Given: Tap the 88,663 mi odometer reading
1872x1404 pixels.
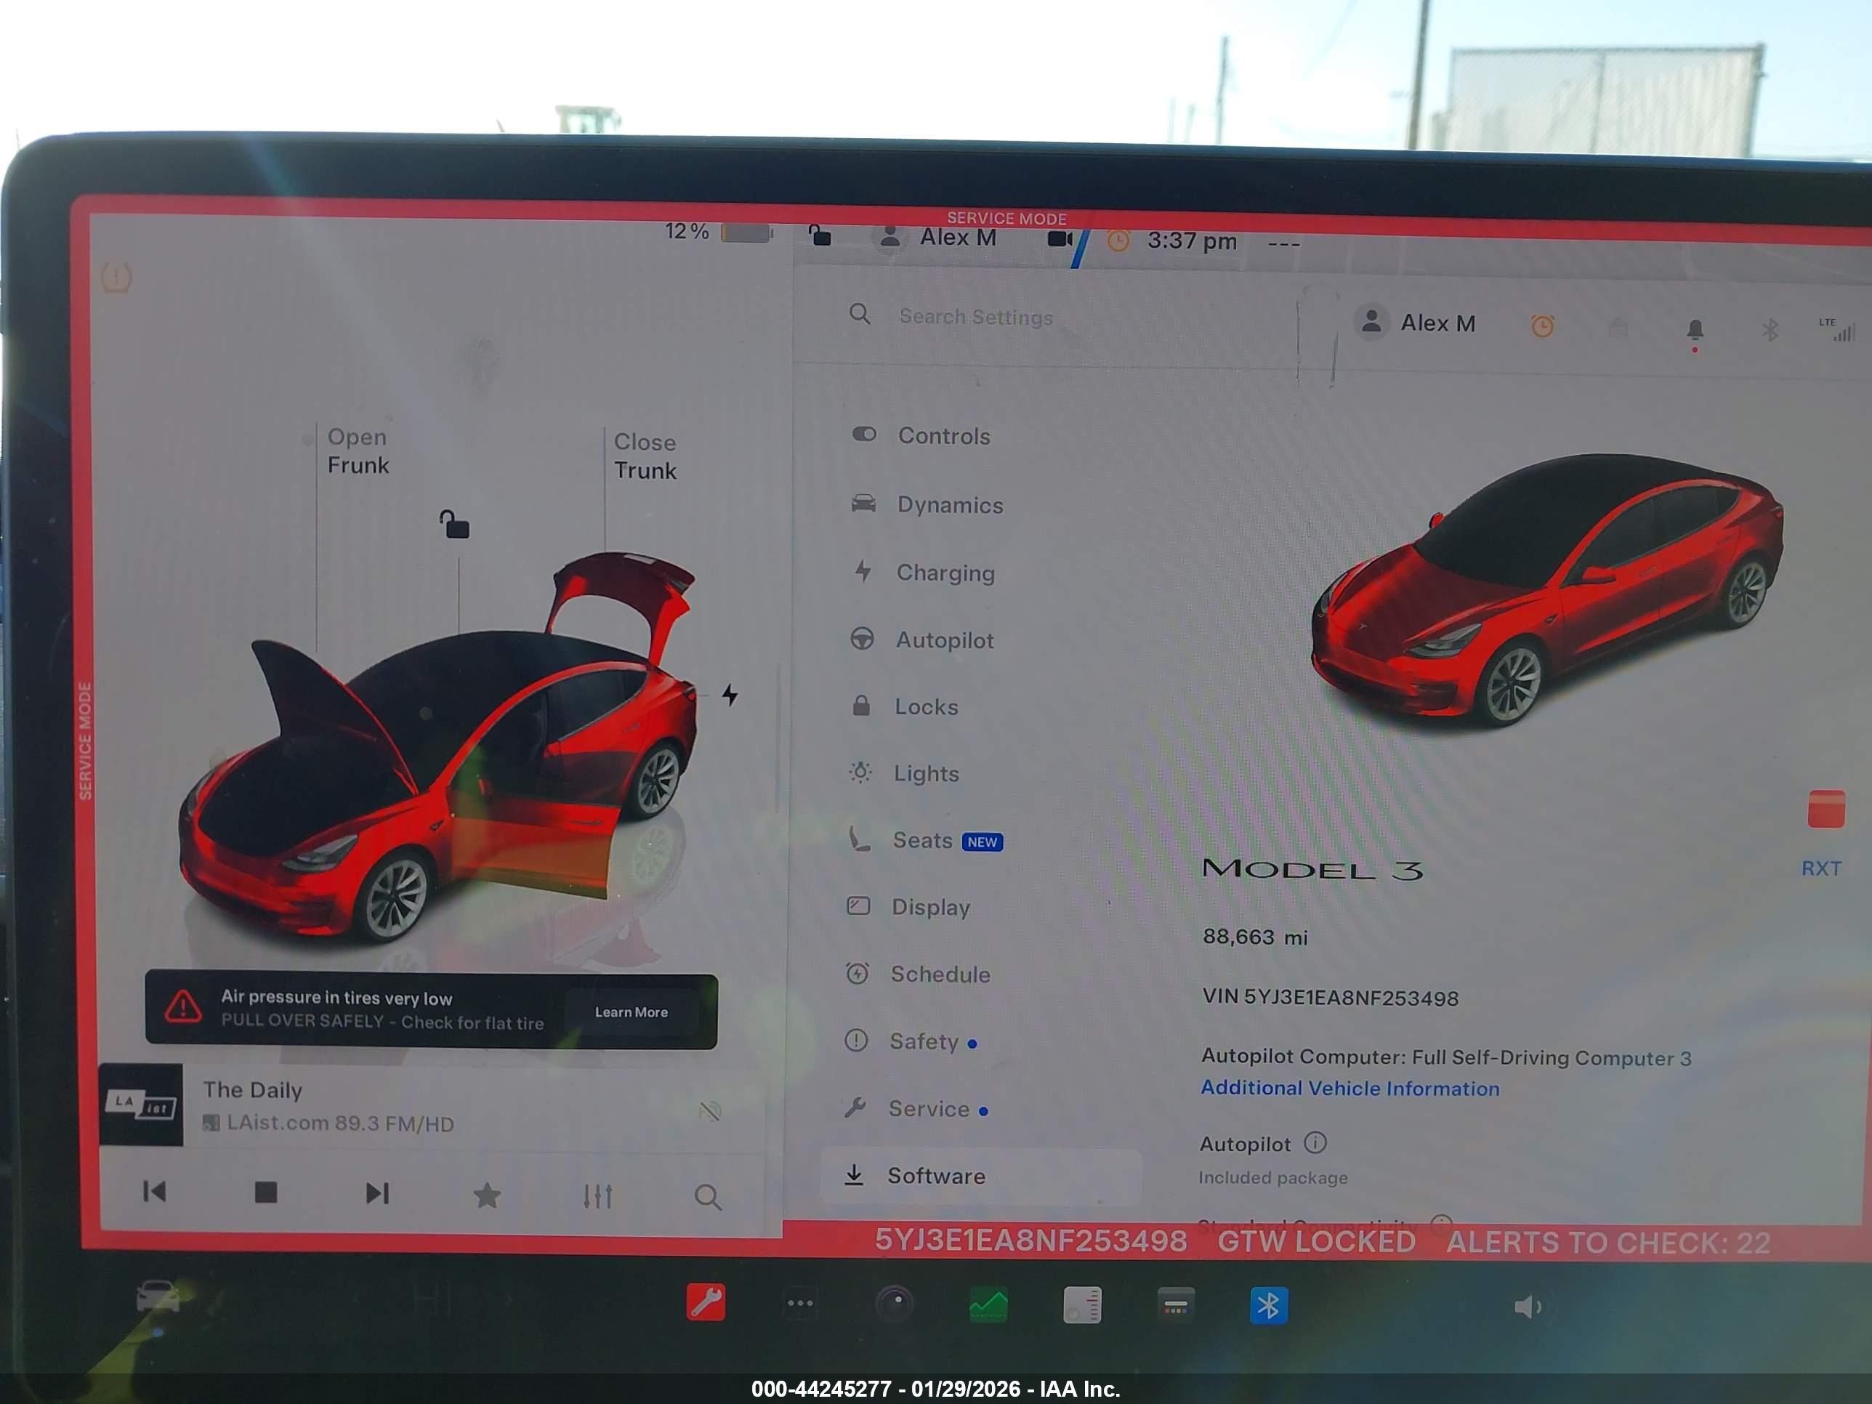Looking at the screenshot, I should pos(1255,937).
